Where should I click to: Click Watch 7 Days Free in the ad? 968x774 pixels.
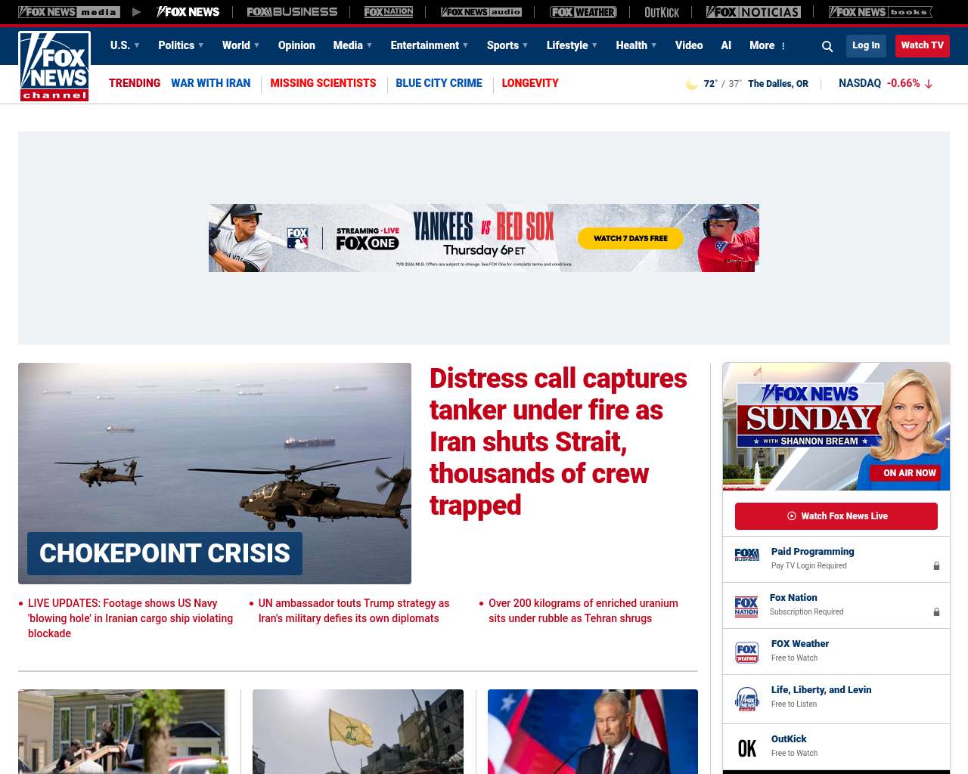point(631,238)
